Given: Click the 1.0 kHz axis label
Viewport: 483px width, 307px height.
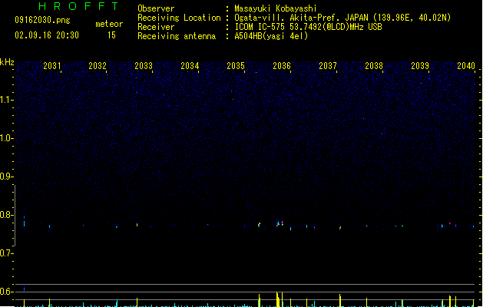Looking at the screenshot, I should [6, 138].
